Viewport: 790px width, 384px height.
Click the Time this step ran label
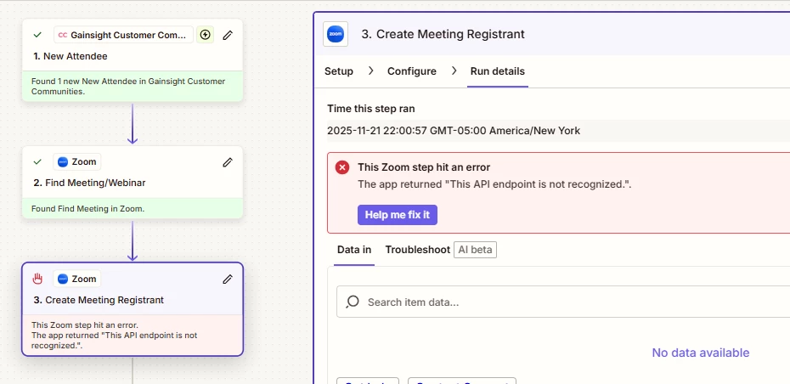[x=371, y=109]
